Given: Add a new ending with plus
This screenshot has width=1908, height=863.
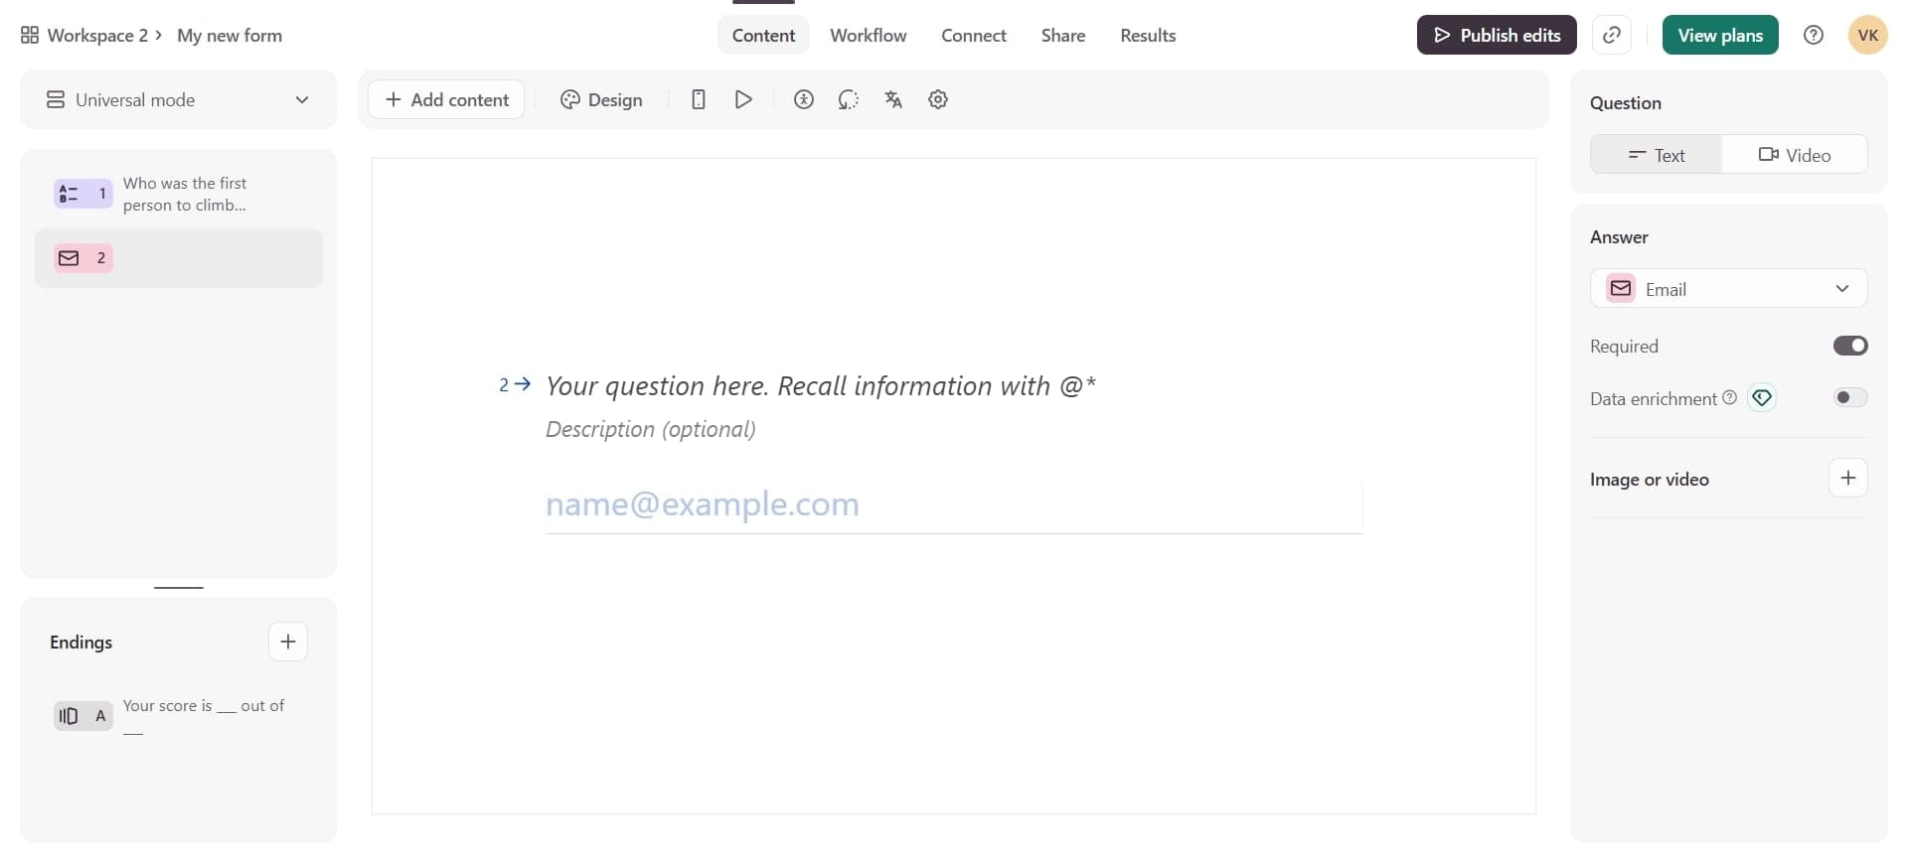Looking at the screenshot, I should click(x=288, y=642).
